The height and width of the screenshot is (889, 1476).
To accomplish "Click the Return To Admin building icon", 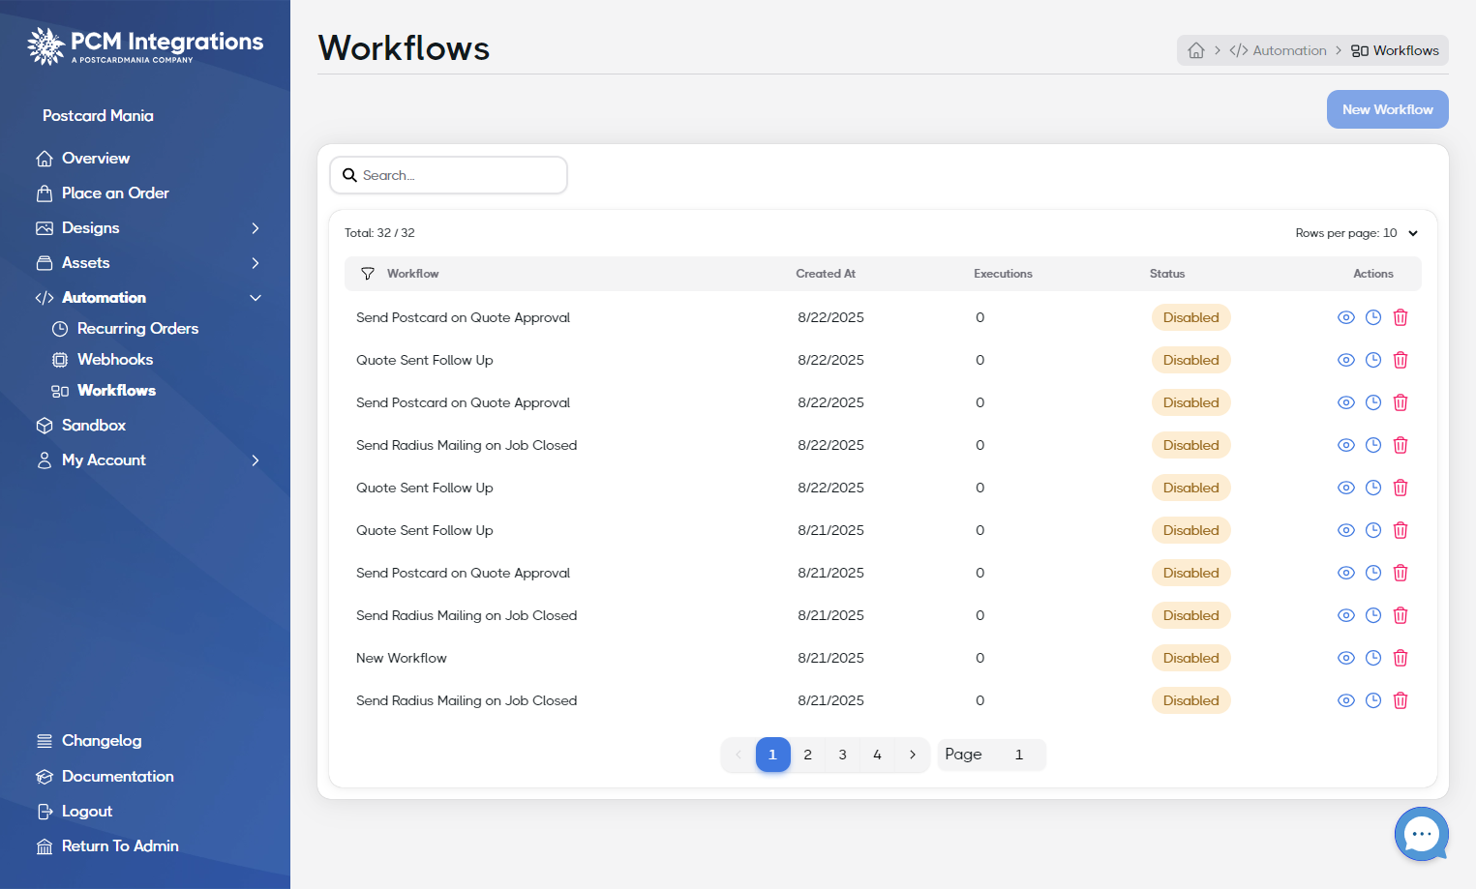I will pyautogui.click(x=45, y=846).
